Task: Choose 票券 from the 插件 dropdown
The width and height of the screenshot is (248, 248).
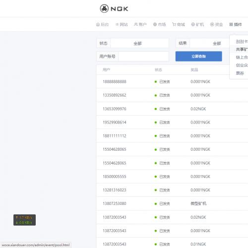Action: pos(240,73)
